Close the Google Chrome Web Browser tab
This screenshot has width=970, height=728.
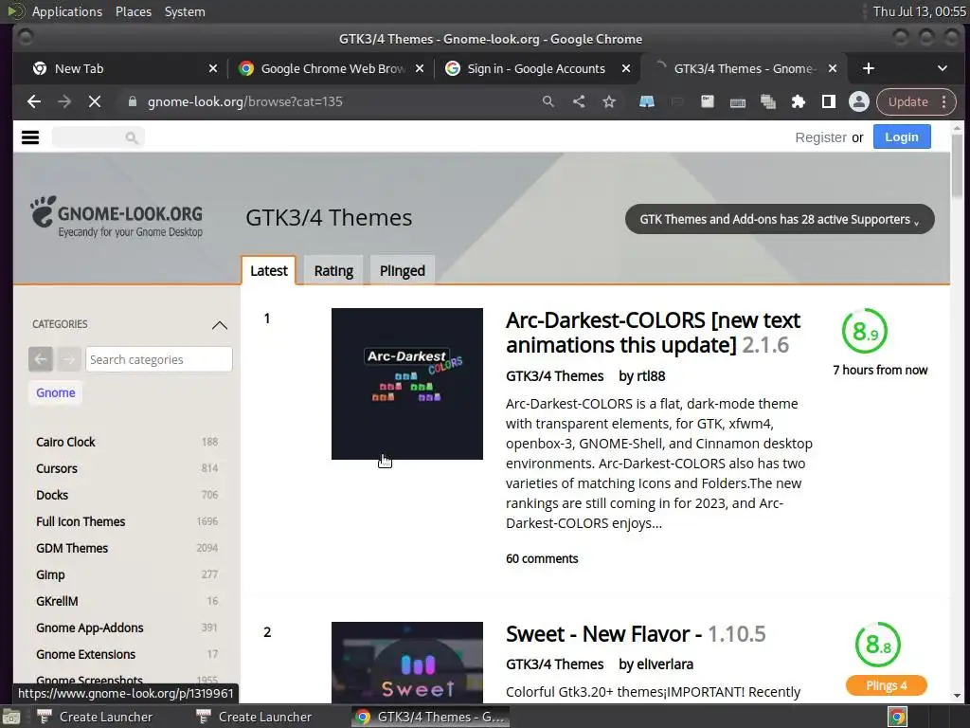pyautogui.click(x=420, y=68)
